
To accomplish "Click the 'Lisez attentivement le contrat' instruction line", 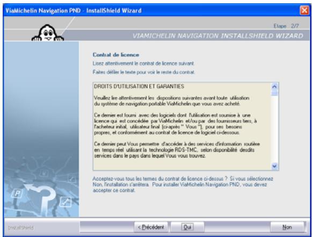I will (x=143, y=63).
